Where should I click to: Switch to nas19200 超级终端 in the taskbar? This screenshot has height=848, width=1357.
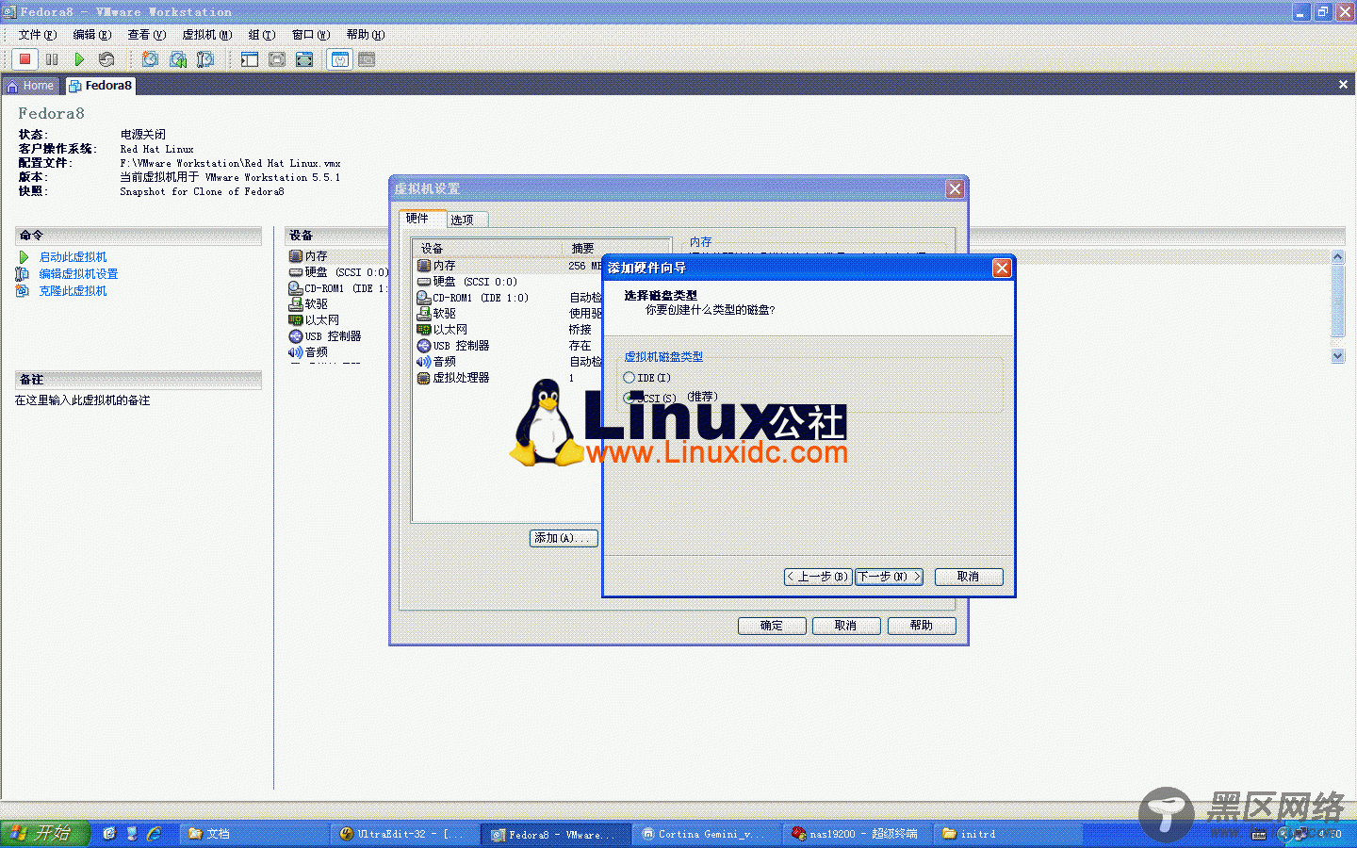[x=858, y=834]
